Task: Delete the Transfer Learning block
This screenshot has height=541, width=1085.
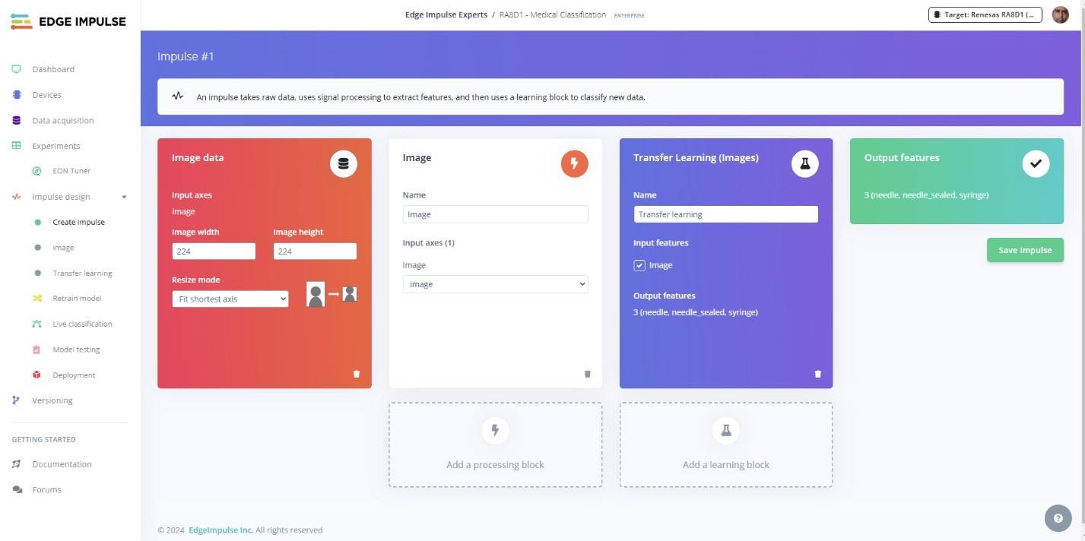Action: tap(818, 374)
